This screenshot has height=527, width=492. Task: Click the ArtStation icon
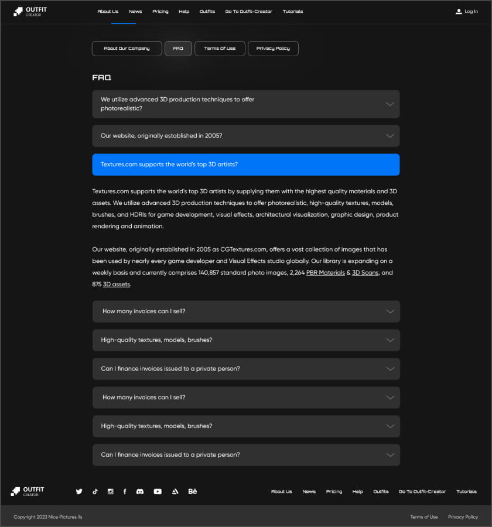click(x=175, y=491)
